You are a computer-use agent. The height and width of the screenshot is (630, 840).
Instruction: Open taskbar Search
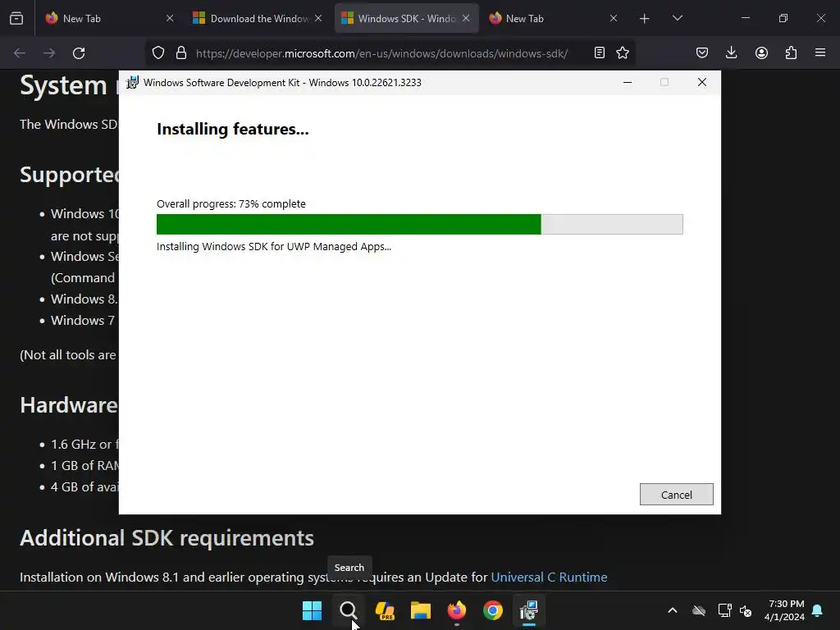[x=348, y=610]
